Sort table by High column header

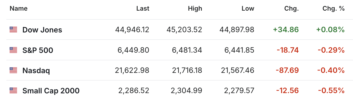[195, 9]
